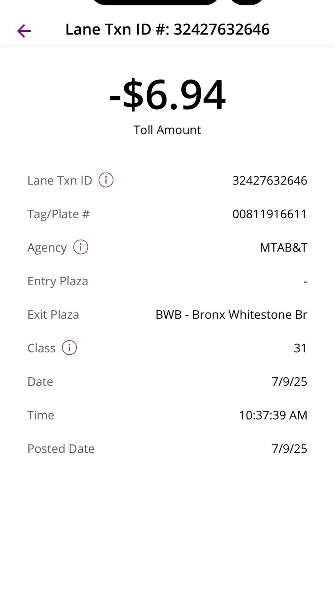The height and width of the screenshot is (589, 335).
Task: Tap the time 10:37:39 AM
Action: click(x=273, y=415)
